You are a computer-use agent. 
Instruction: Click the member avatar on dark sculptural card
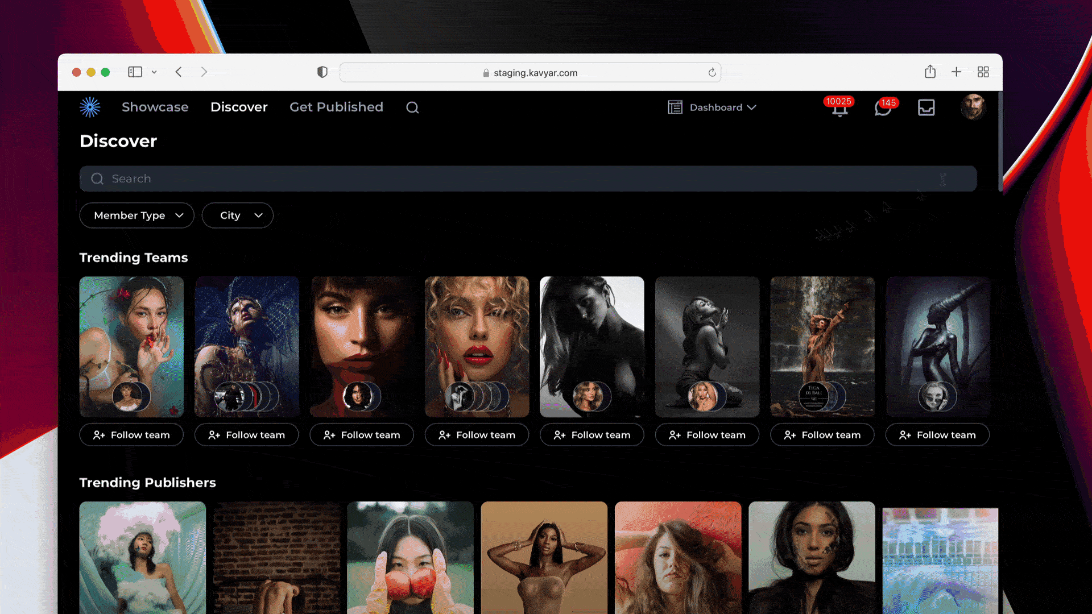coord(937,396)
